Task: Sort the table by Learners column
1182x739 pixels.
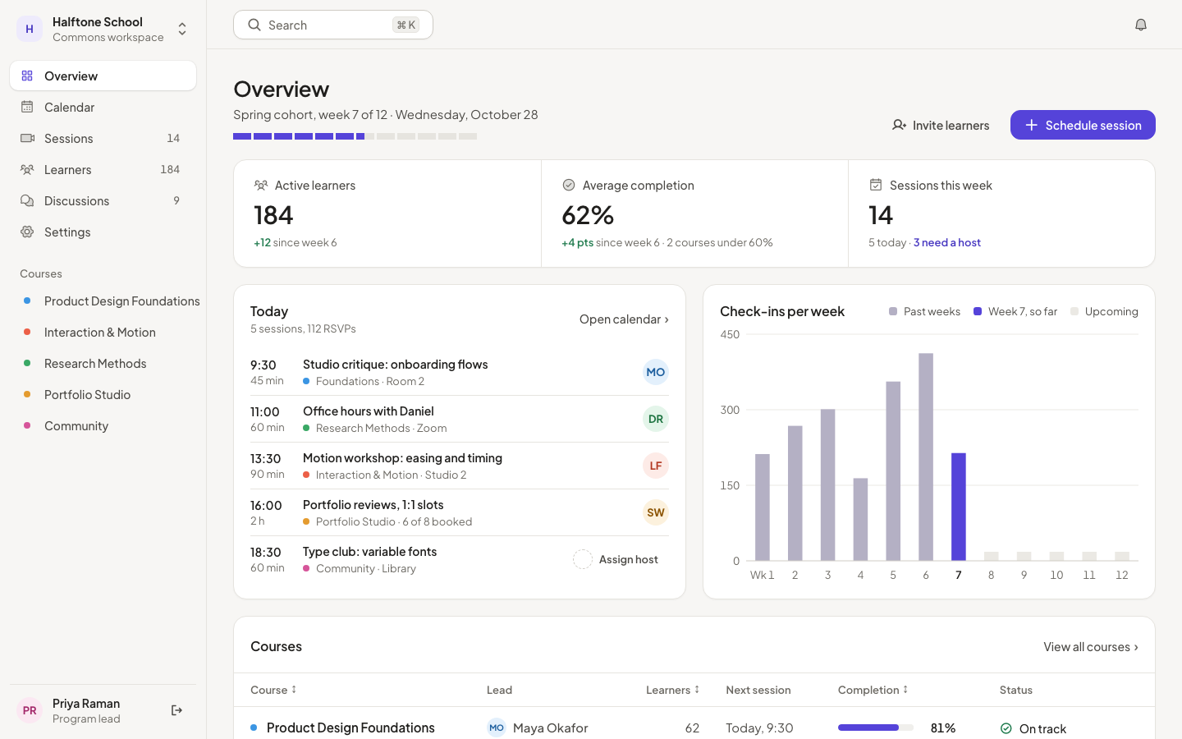Action: (x=673, y=690)
